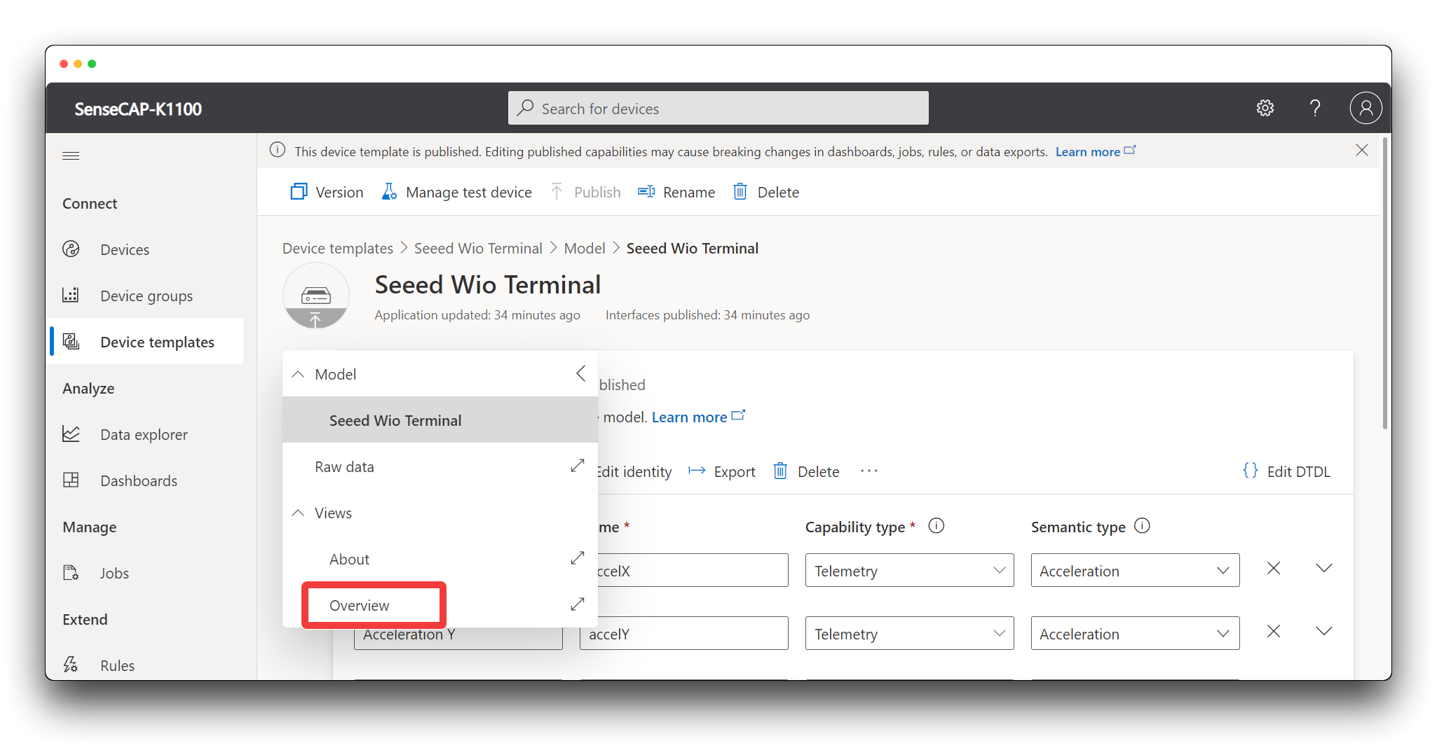Click Edit DTDL button
This screenshot has width=1437, height=748.
click(1286, 471)
